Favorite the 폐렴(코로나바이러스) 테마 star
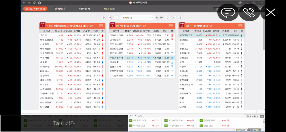286x132 pixels. (91, 26)
